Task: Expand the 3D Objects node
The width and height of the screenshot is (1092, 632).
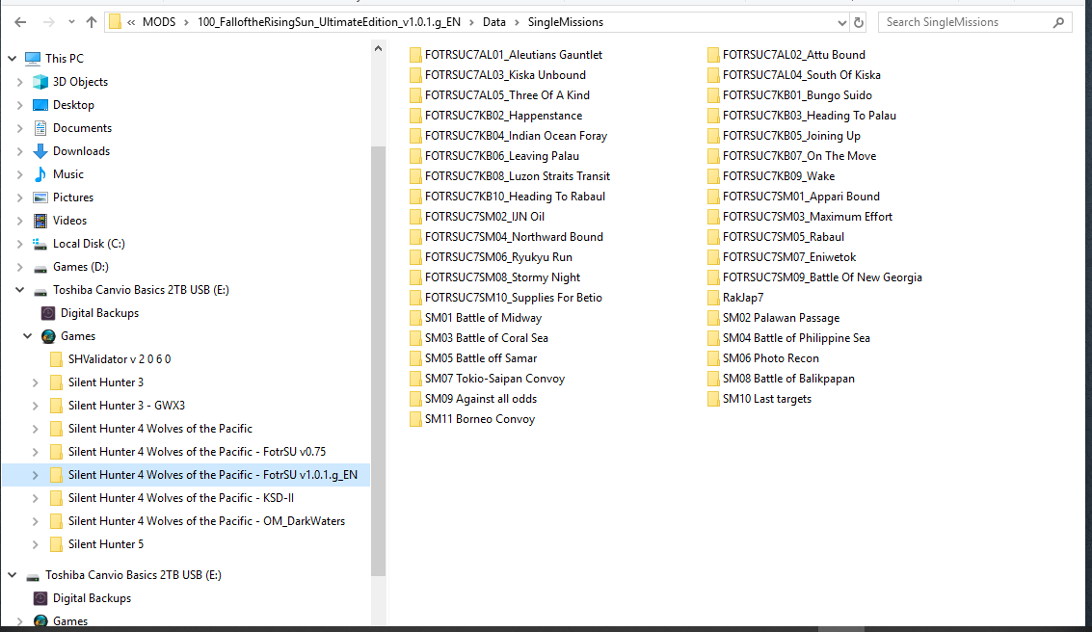Action: [x=19, y=82]
